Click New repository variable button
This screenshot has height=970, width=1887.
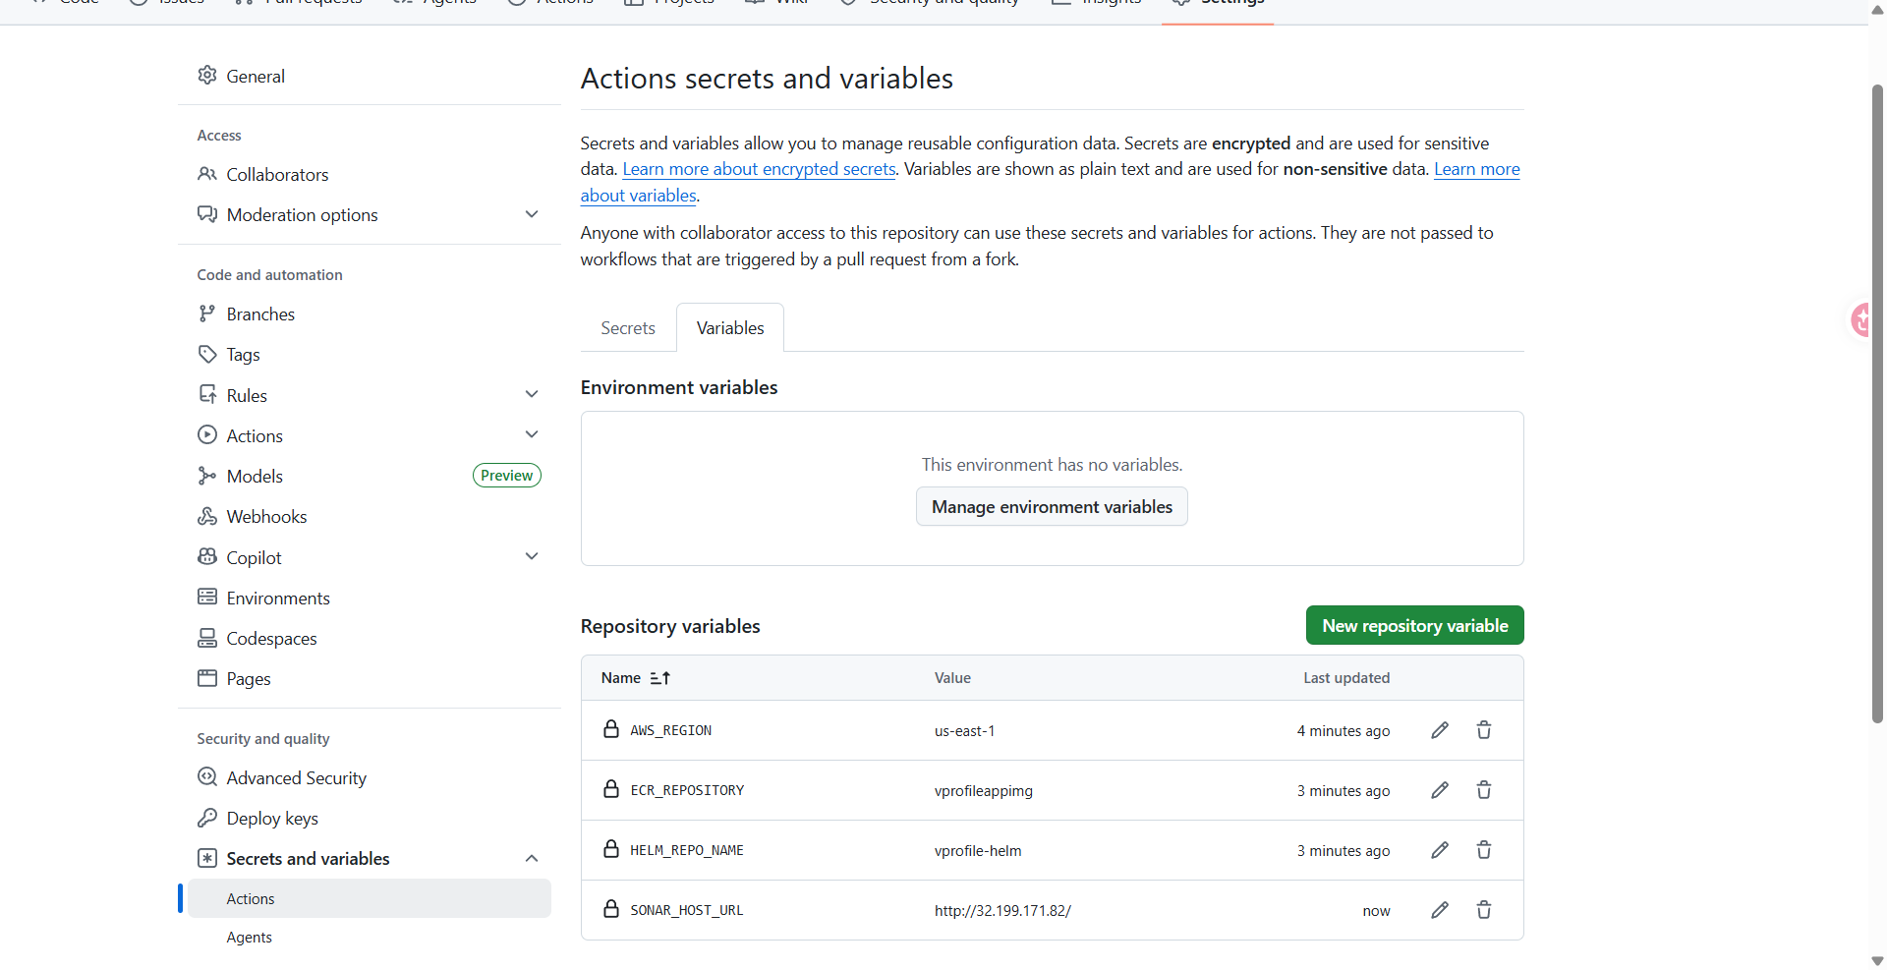pos(1414,625)
